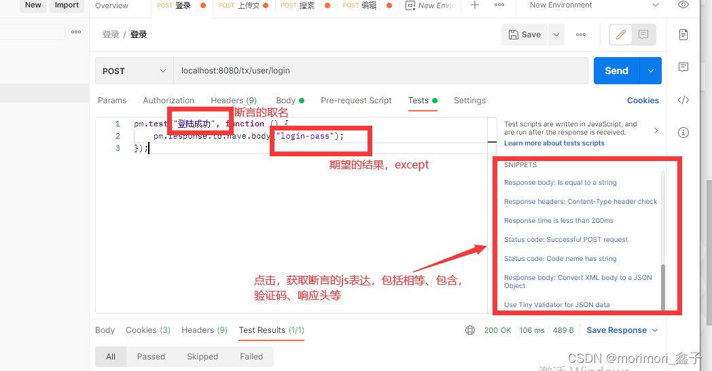This screenshot has width=712, height=371.
Task: Open the Code snippet icon in right sidebar
Action: [683, 100]
